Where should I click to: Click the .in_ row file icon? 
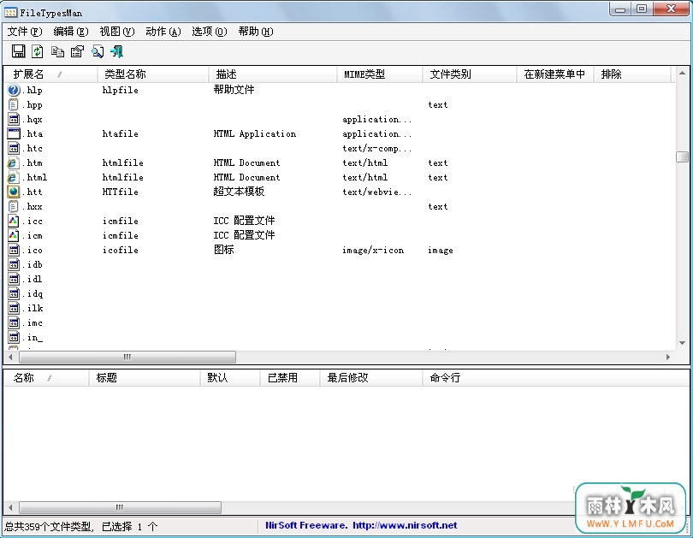[14, 338]
